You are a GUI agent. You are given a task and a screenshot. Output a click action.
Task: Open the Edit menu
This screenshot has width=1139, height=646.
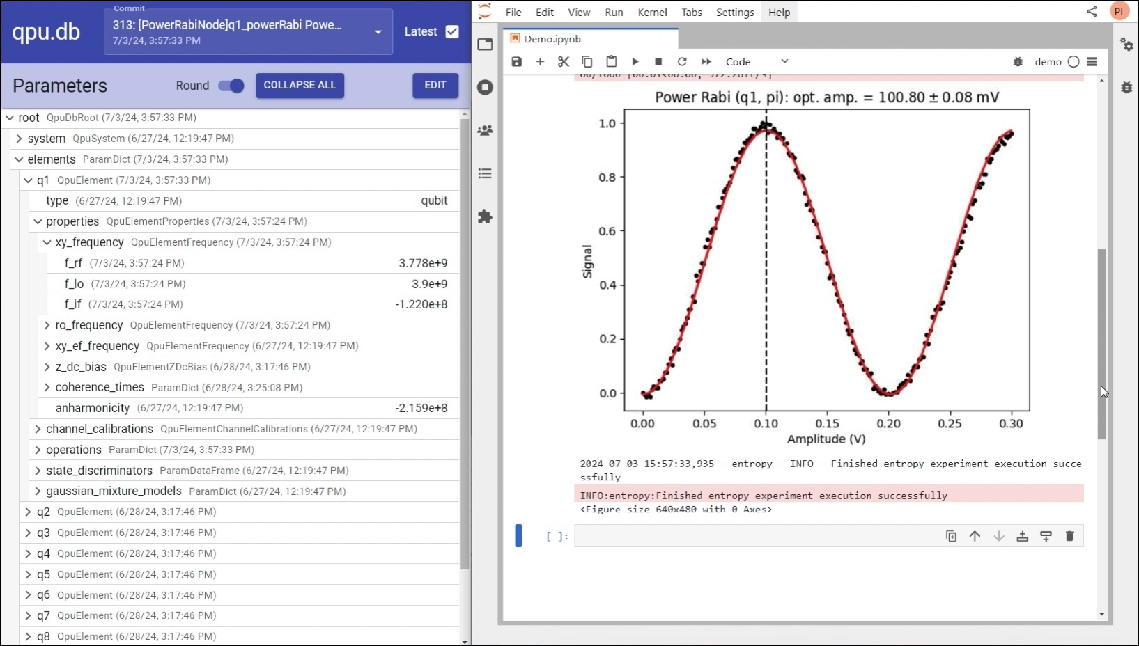pos(545,12)
